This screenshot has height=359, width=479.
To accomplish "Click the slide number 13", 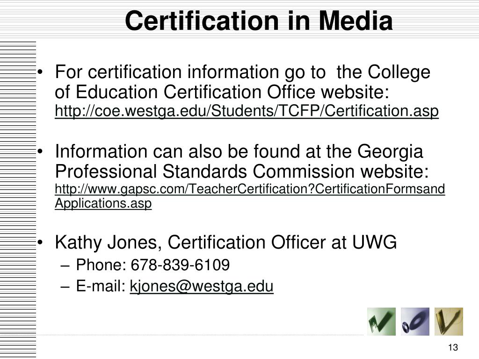I will click(x=453, y=347).
